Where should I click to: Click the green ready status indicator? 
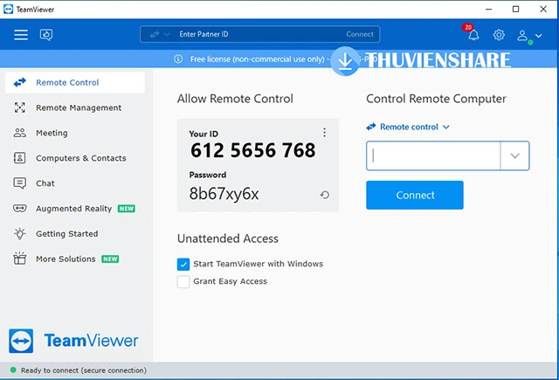click(x=13, y=370)
